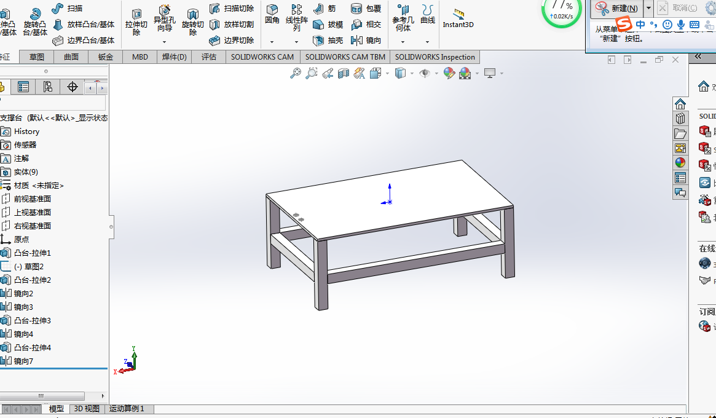Click the Rib (筋) tool

click(x=325, y=8)
